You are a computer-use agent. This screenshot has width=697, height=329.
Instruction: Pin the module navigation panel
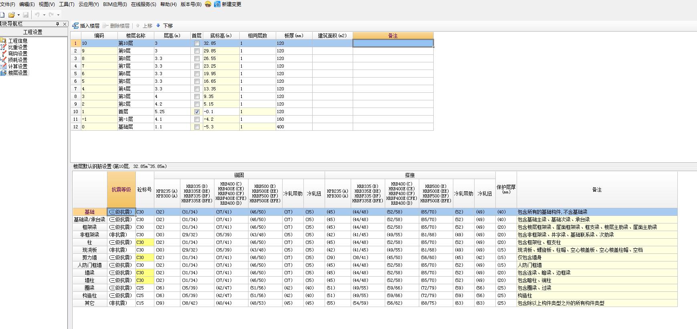pyautogui.click(x=57, y=24)
